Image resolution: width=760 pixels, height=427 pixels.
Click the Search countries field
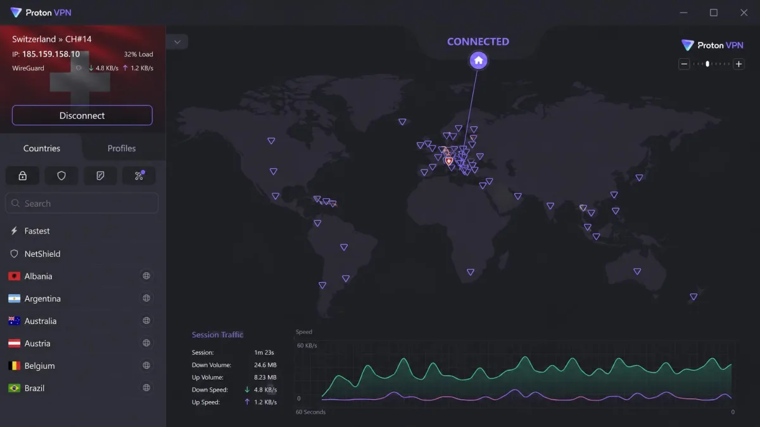(x=82, y=203)
